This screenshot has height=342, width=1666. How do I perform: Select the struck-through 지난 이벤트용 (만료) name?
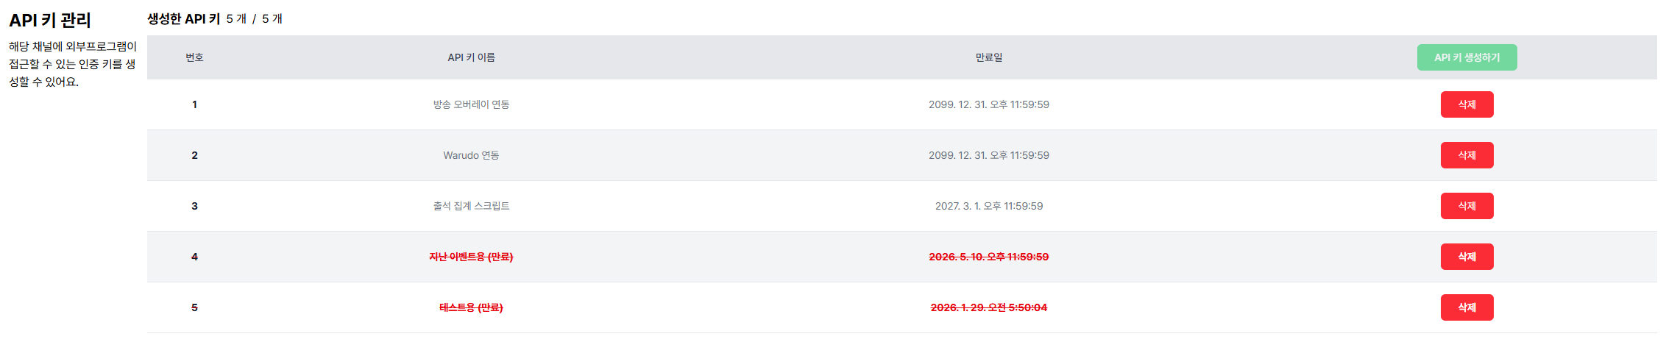[471, 257]
